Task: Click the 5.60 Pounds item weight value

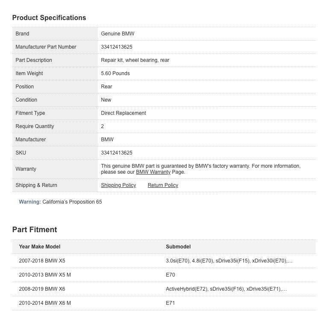Action: tap(115, 73)
